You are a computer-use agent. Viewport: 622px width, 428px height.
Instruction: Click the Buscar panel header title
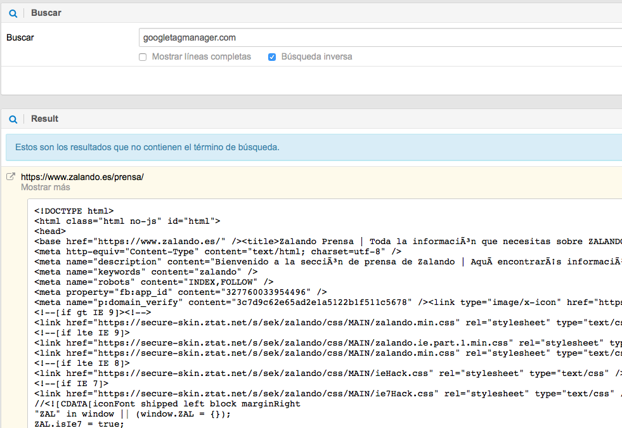(x=46, y=13)
